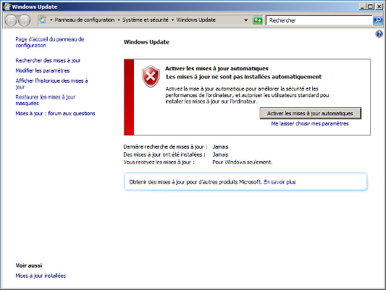The image size is (386, 290).
Task: Focus the Rechercher search field
Action: (319, 20)
